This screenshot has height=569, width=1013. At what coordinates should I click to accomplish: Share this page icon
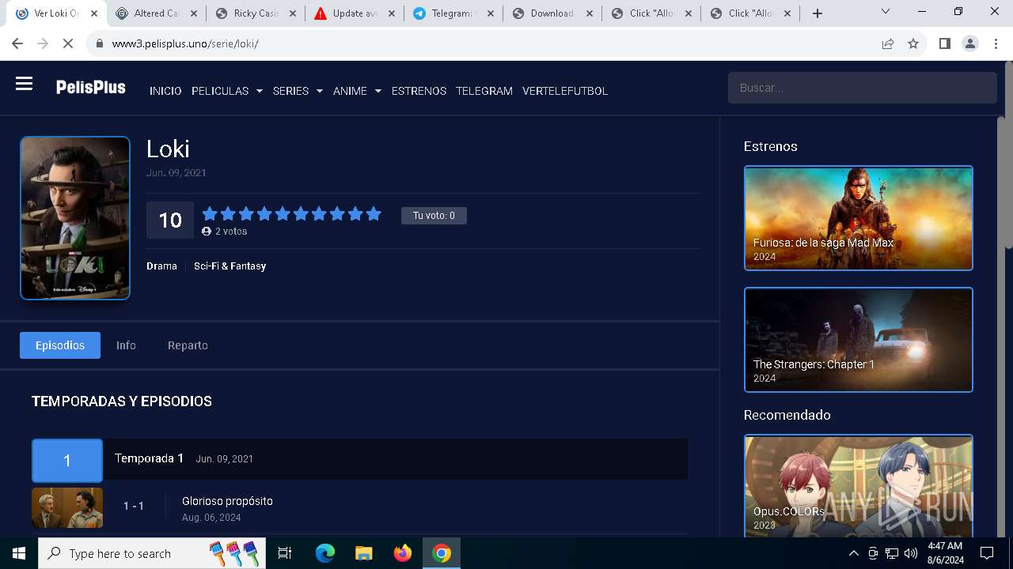[x=888, y=43]
